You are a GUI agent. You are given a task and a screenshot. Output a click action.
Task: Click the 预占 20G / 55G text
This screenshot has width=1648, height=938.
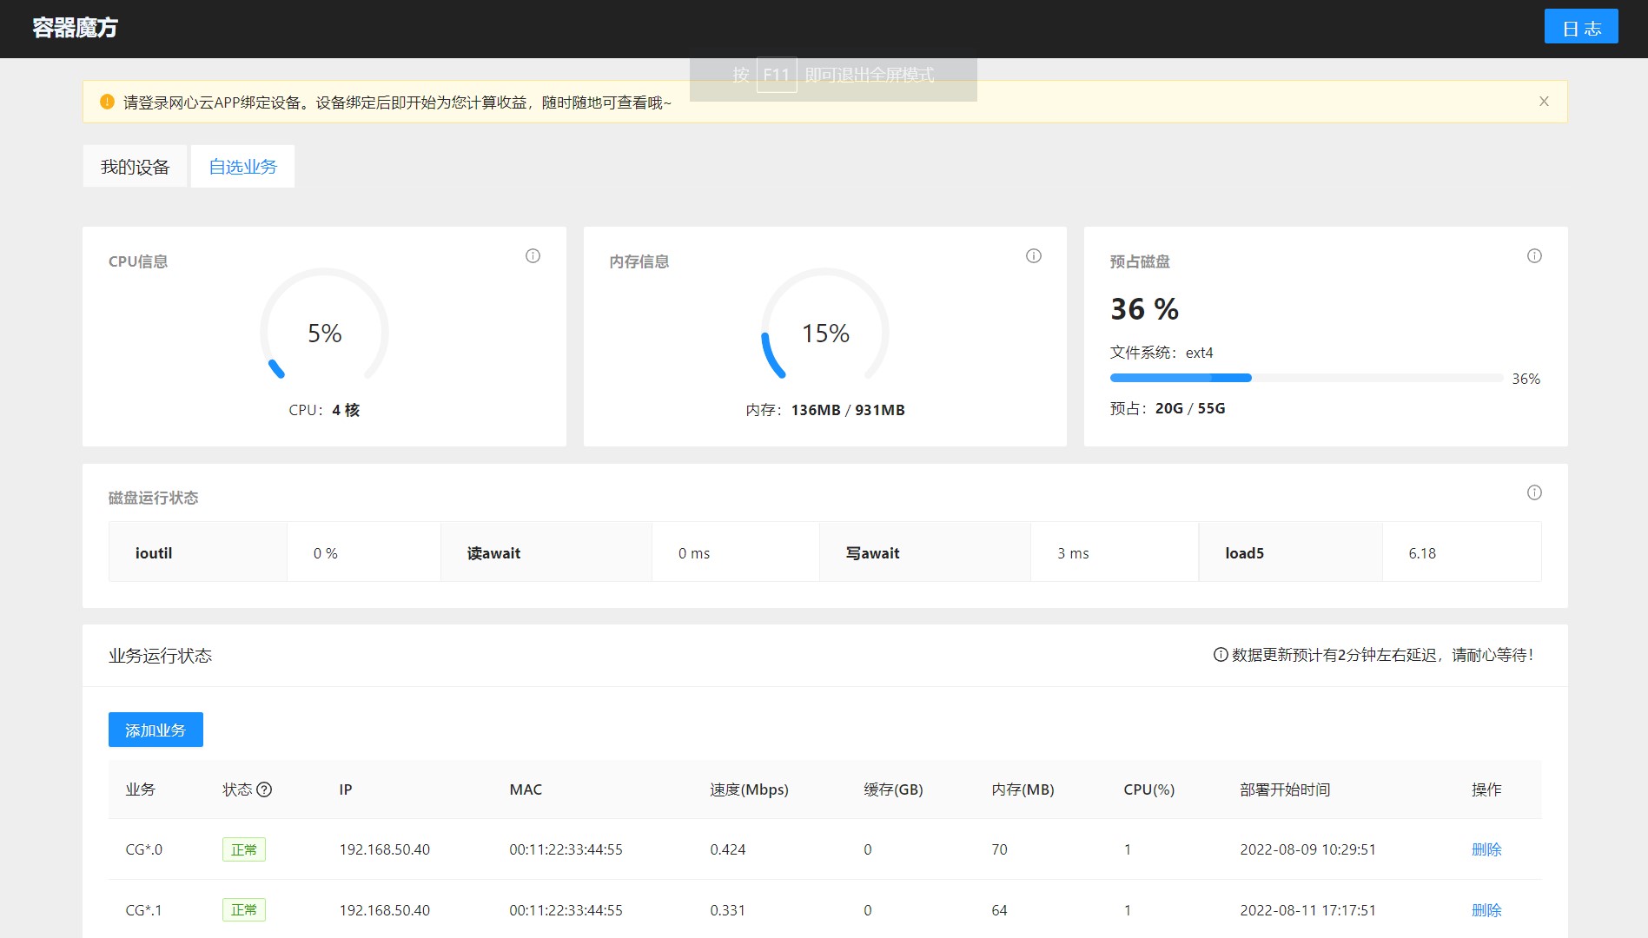[x=1168, y=408]
